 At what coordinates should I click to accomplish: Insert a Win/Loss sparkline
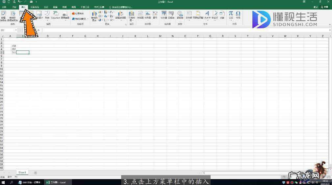pyautogui.click(x=155, y=15)
